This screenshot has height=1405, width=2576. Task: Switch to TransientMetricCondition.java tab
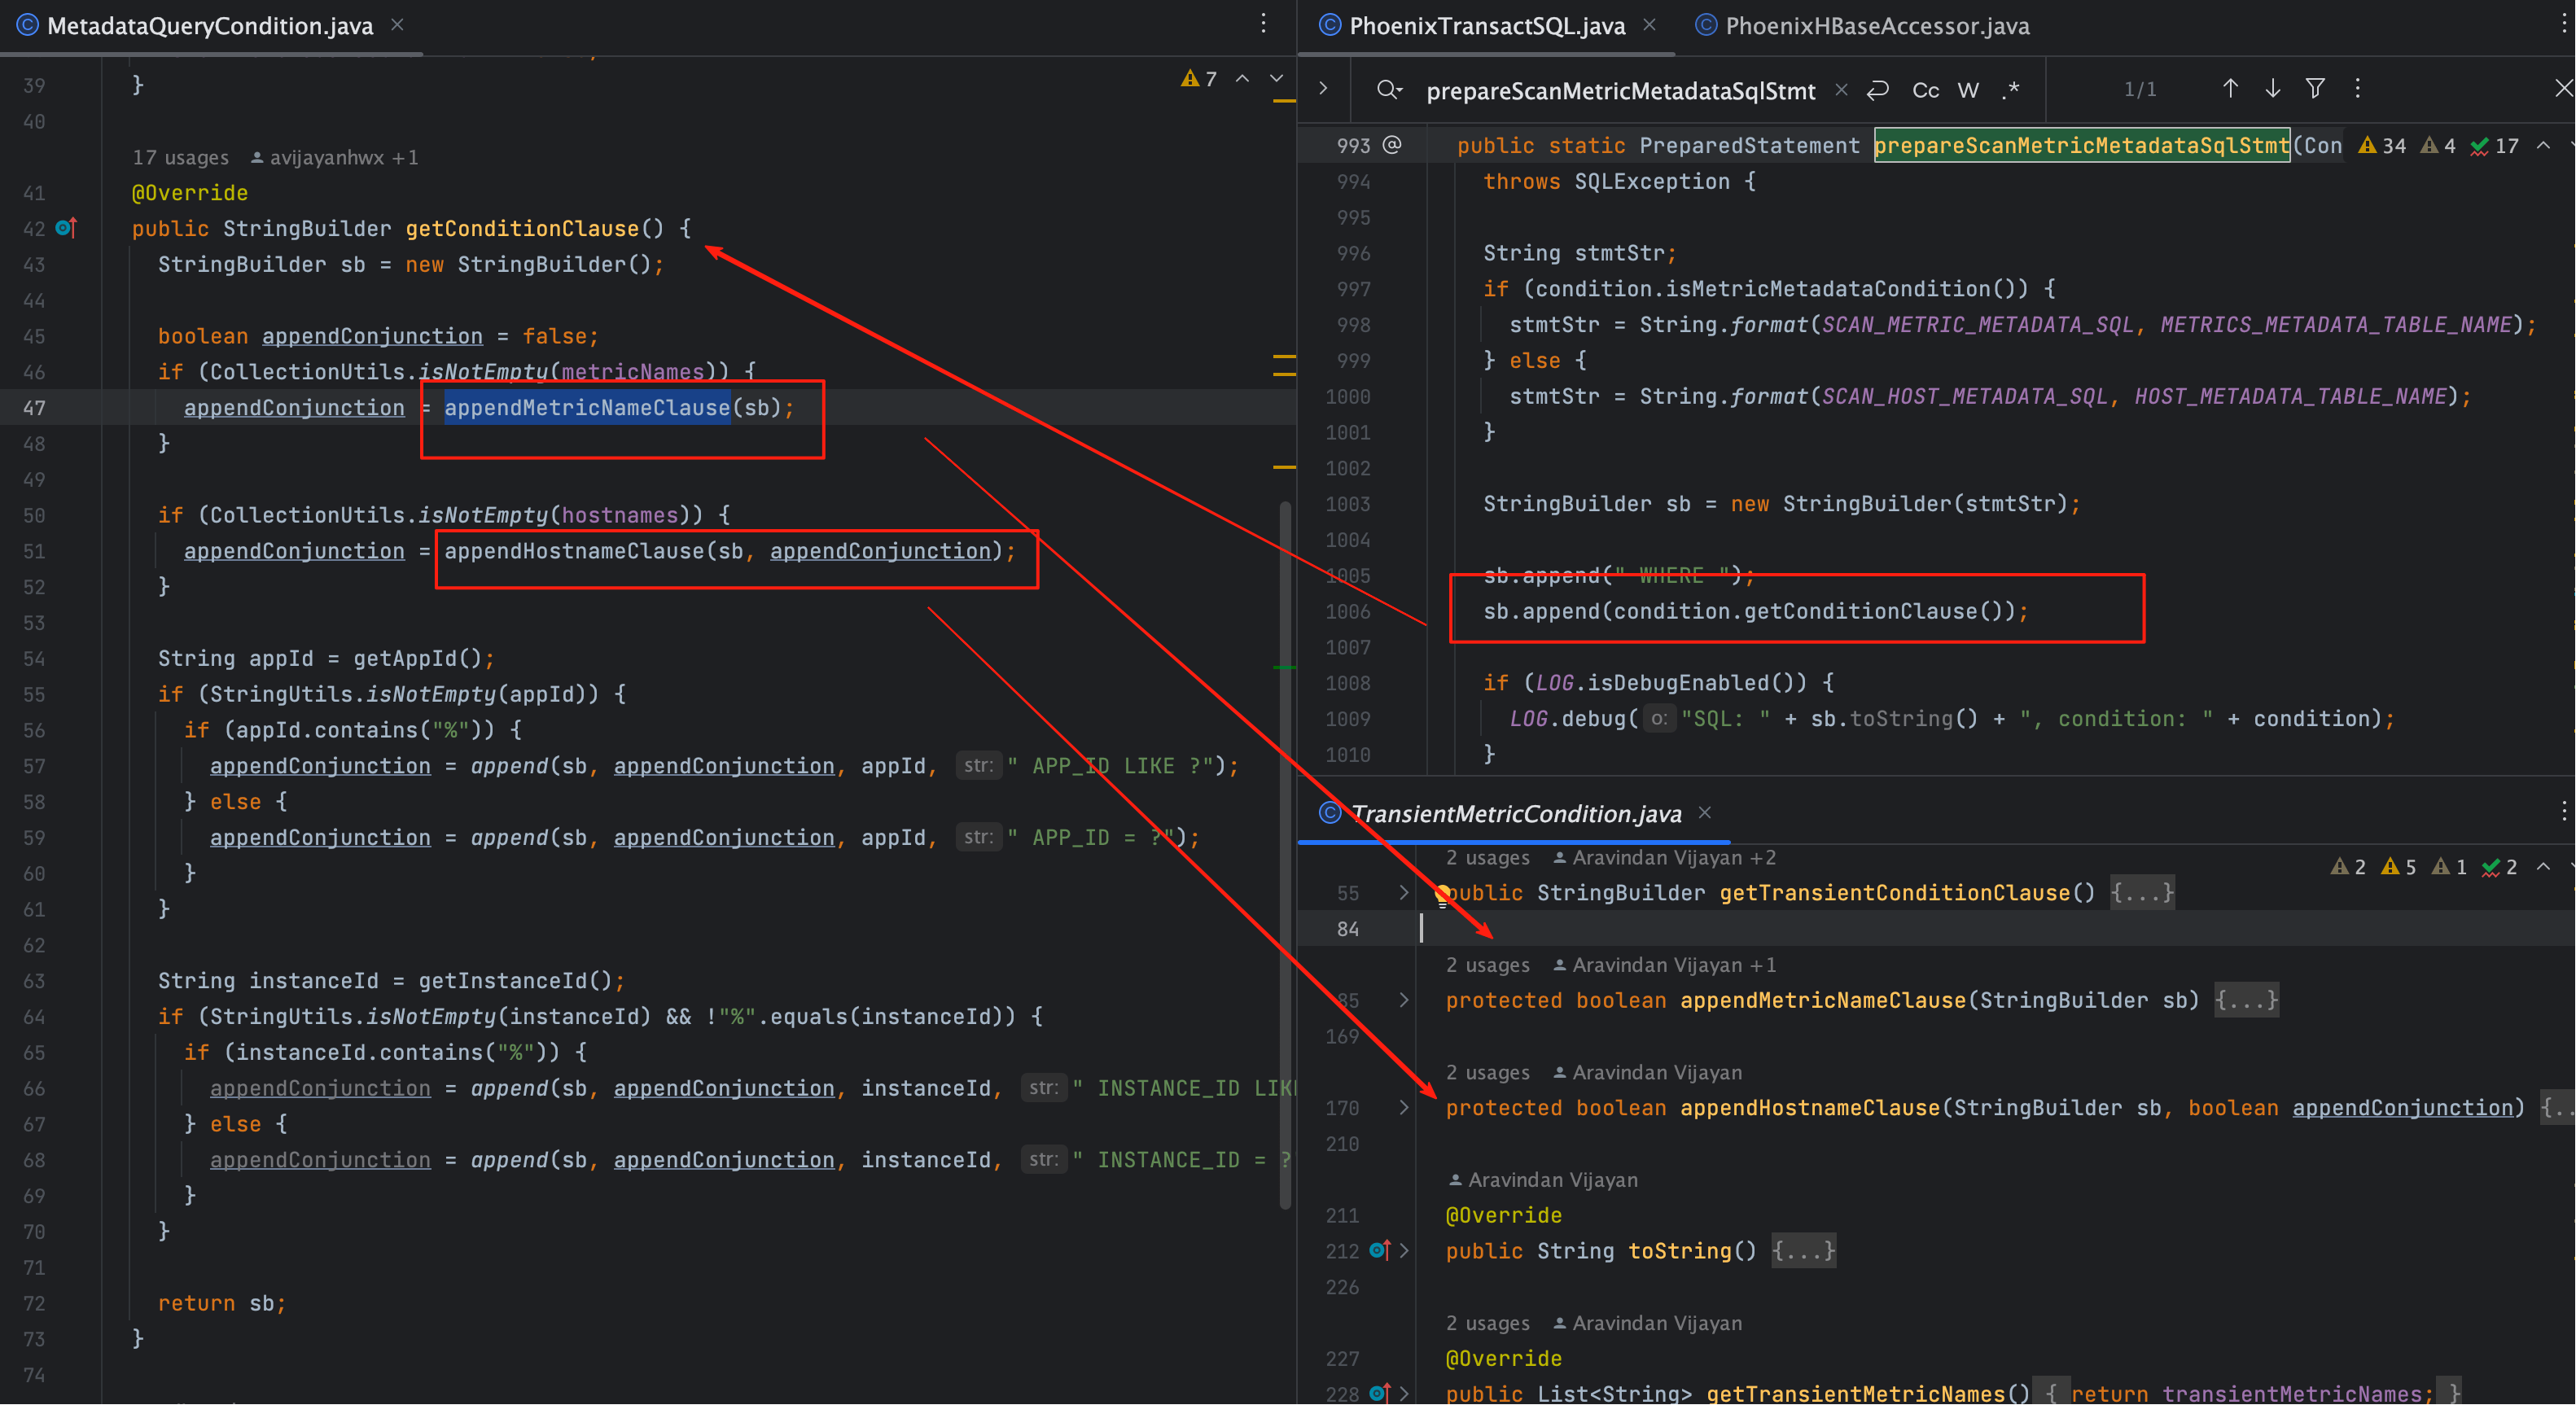pos(1515,814)
